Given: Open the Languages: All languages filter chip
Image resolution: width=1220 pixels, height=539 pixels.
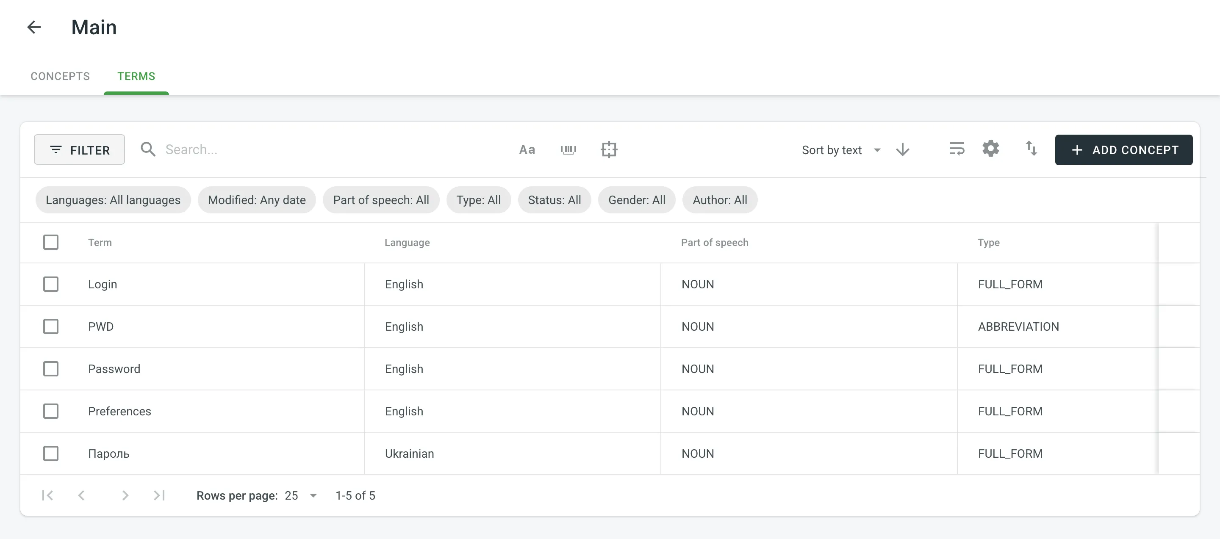Looking at the screenshot, I should click(113, 200).
